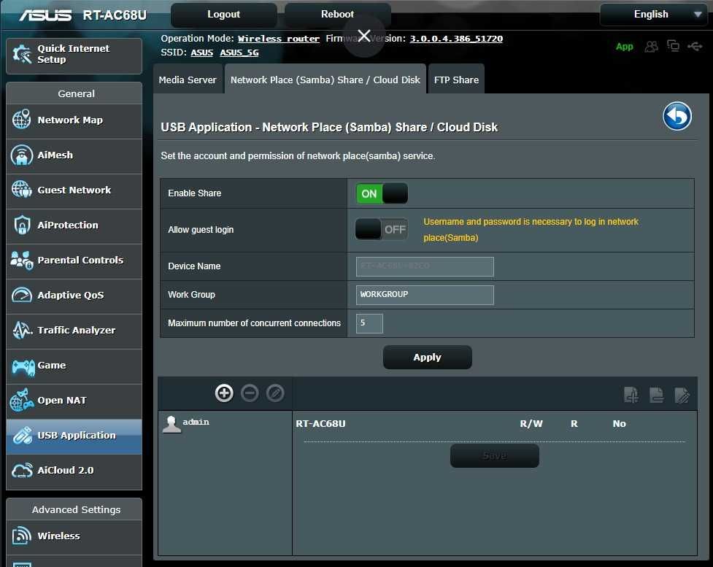Click the Reboot button
The width and height of the screenshot is (713, 567).
pyautogui.click(x=337, y=14)
